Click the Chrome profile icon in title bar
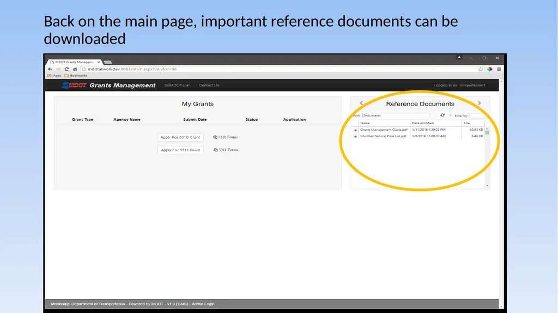 459,57
